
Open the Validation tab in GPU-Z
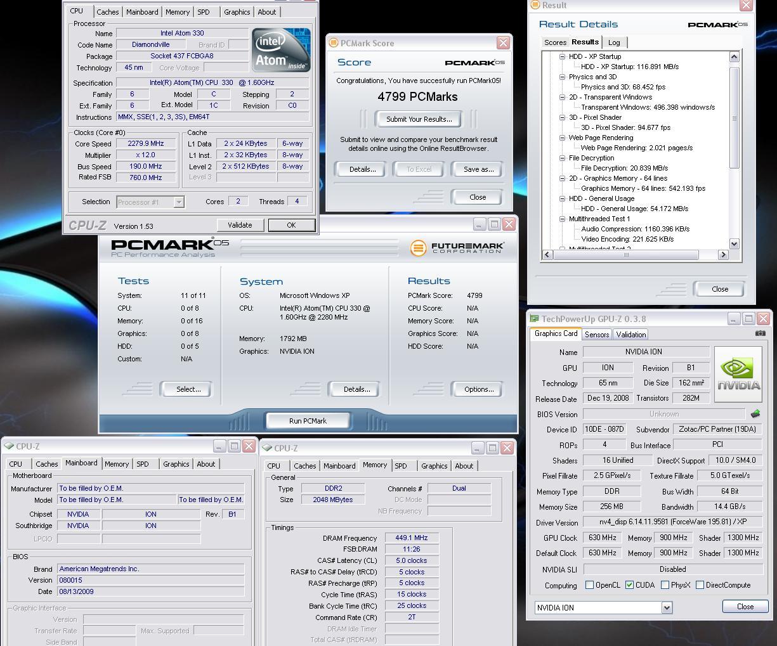coord(631,334)
